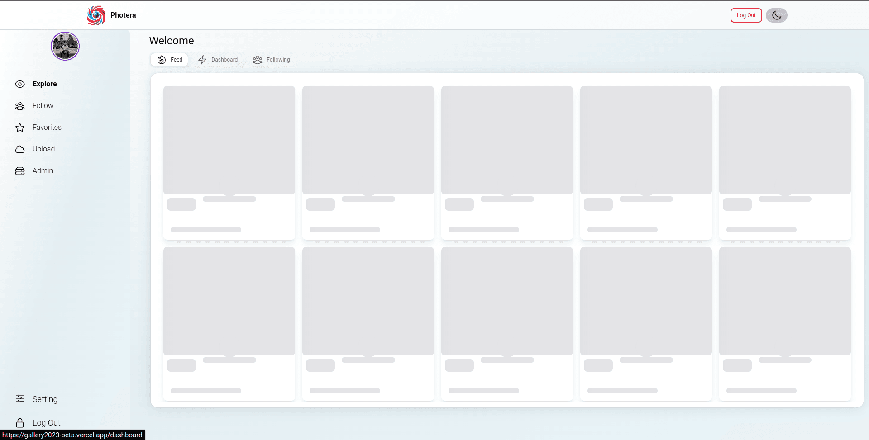Click the sidebar Log Out lock icon
The width and height of the screenshot is (869, 440).
(x=20, y=423)
